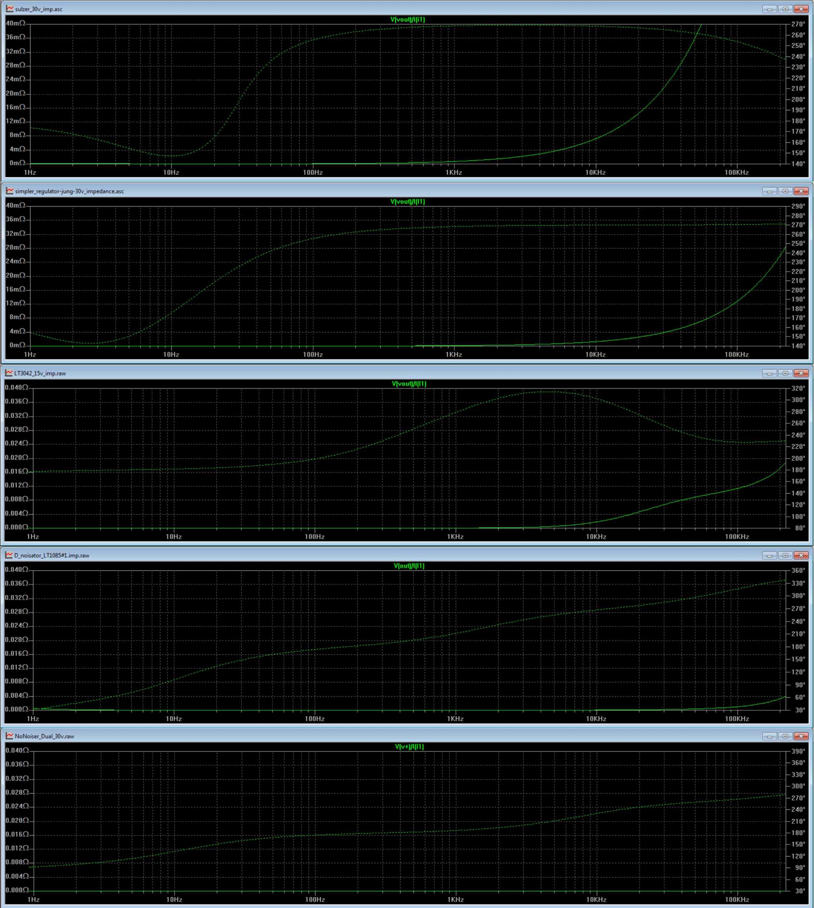
Task: Click the 40mΩ axis label in sulzer window
Action: (x=16, y=23)
